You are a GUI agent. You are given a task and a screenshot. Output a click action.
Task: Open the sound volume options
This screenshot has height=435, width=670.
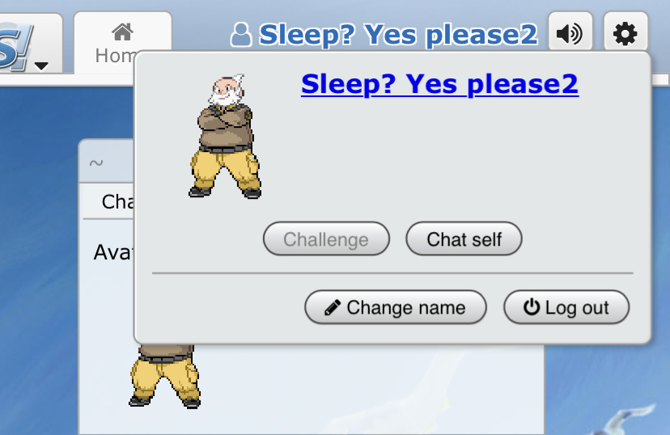point(570,33)
